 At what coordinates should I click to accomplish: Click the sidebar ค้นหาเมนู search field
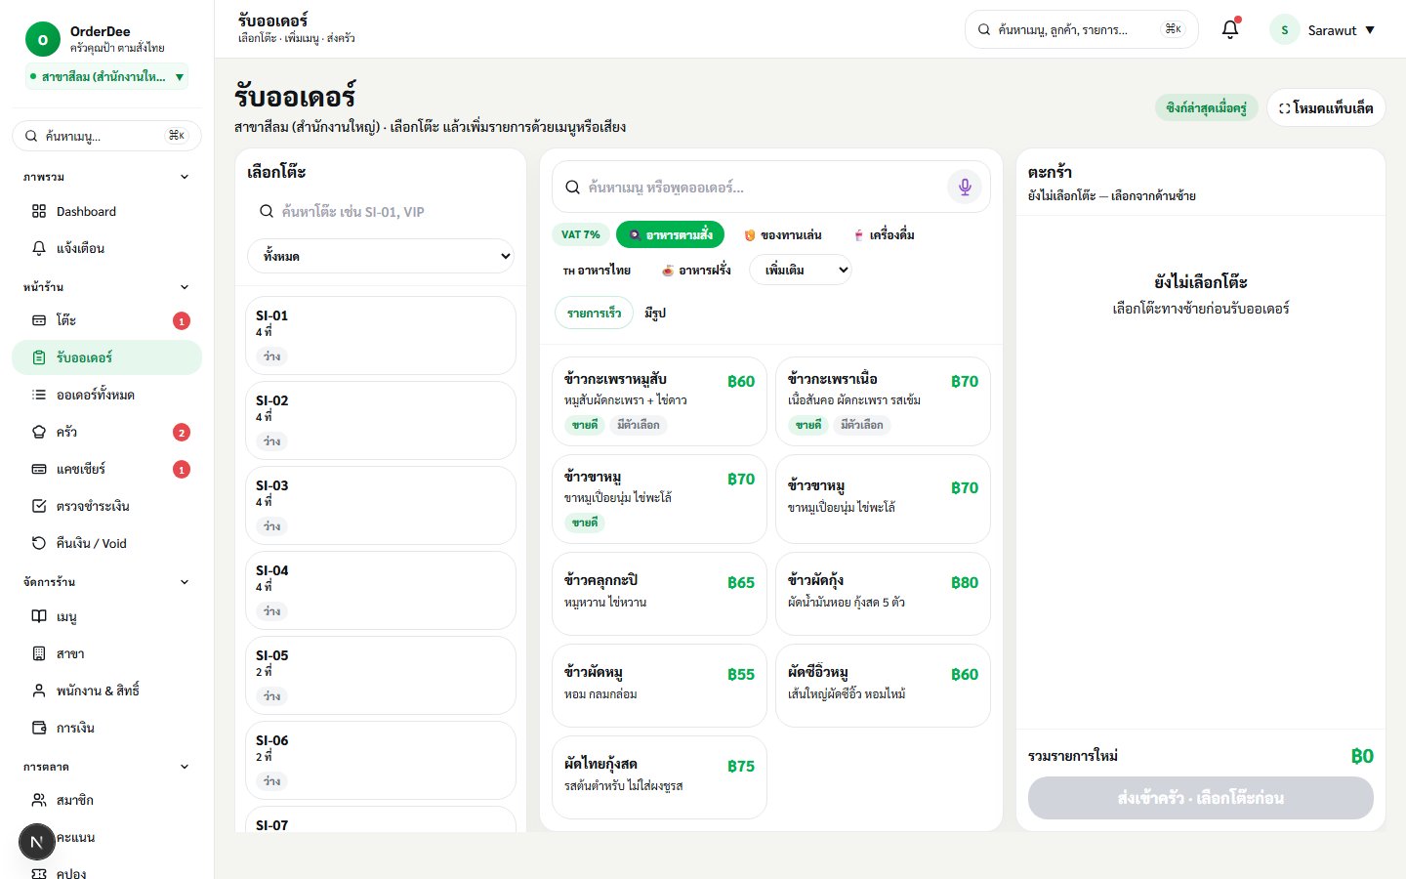pos(106,136)
